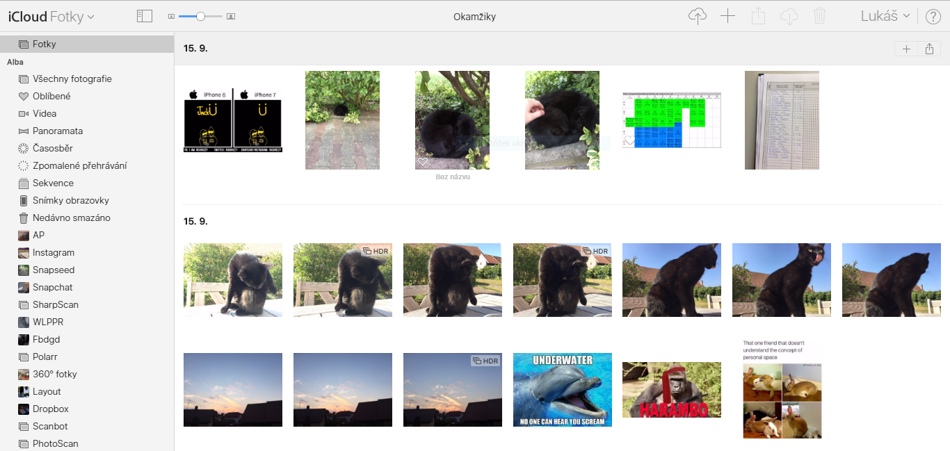Adjust the thumbnail size slider
Viewport: 950px width, 451px height.
click(x=200, y=16)
